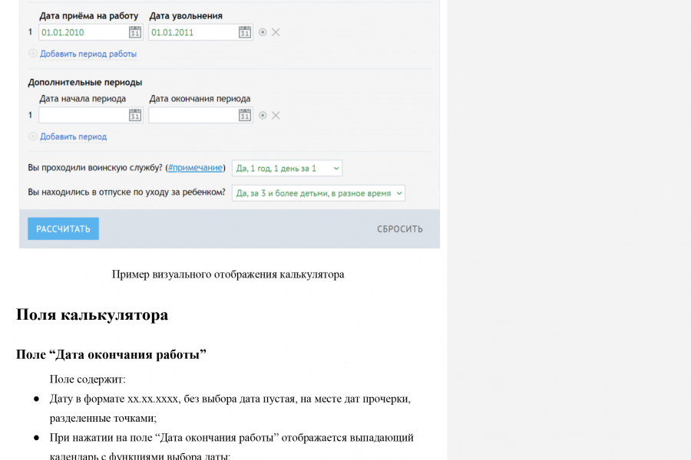The image size is (691, 460).
Task: Open calendar for period start date
Action: [135, 115]
